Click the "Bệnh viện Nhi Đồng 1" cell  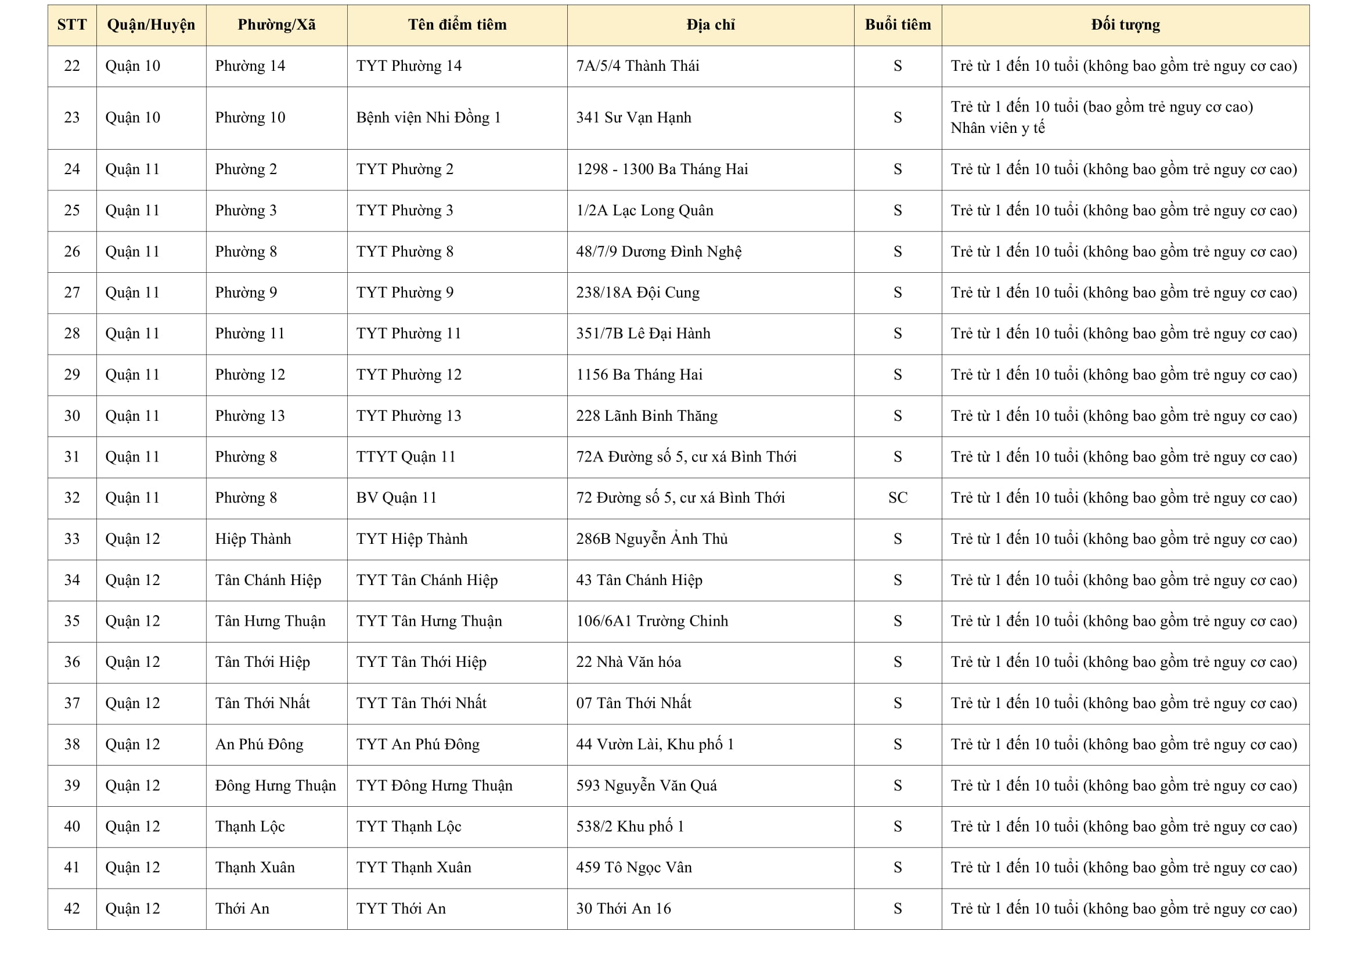click(x=428, y=118)
